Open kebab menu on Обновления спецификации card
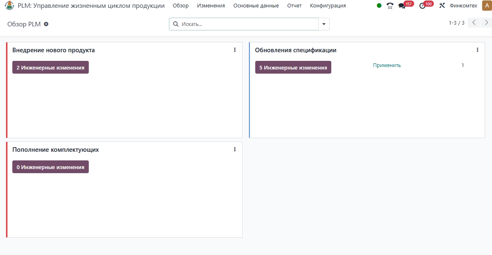Viewport: 492px width, 255px height. click(477, 50)
